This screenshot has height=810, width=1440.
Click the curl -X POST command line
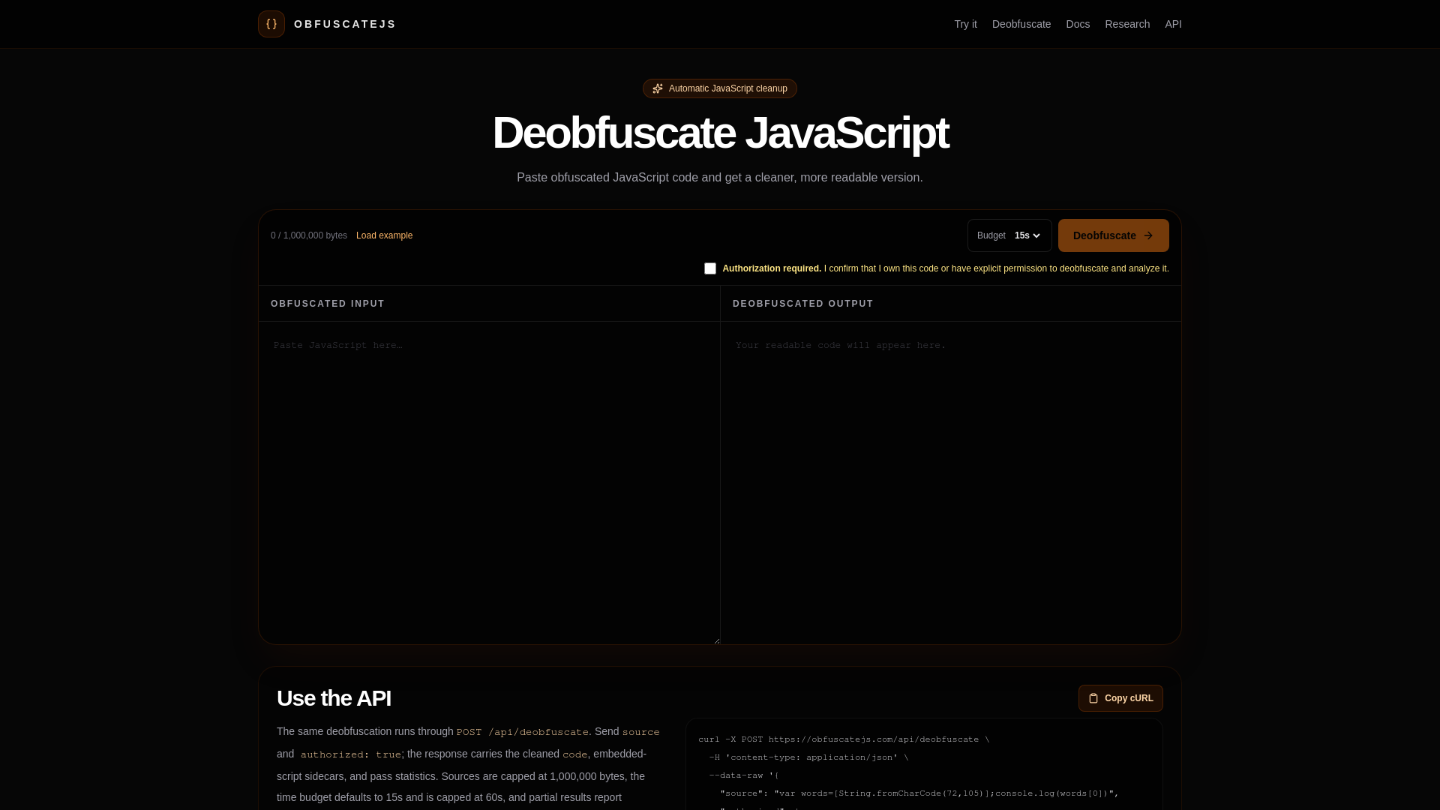point(844,739)
